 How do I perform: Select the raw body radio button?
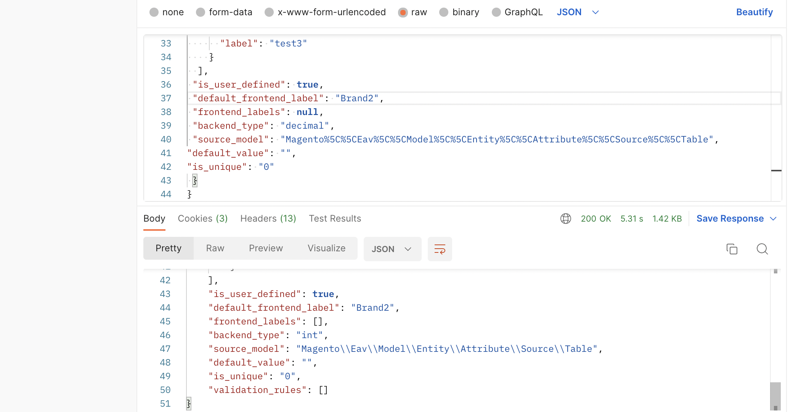(403, 12)
